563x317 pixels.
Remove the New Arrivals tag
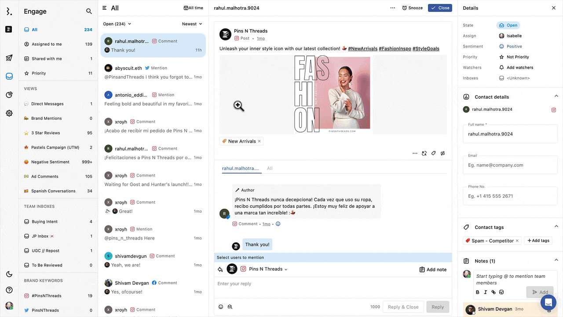point(260,141)
